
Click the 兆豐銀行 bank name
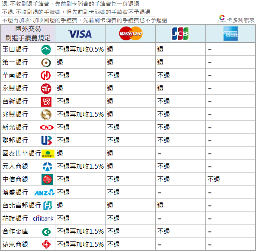coord(15,114)
